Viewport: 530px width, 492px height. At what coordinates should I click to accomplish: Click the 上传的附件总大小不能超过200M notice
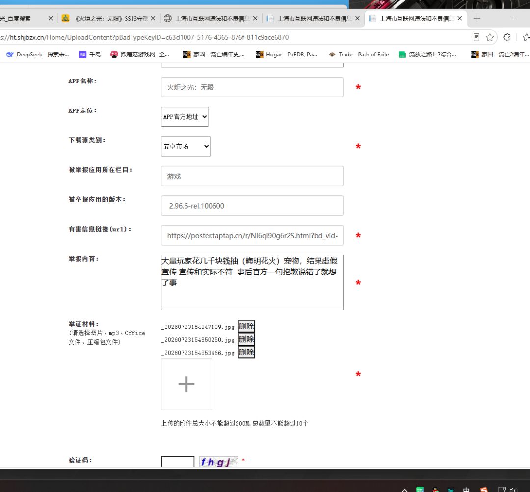point(235,423)
